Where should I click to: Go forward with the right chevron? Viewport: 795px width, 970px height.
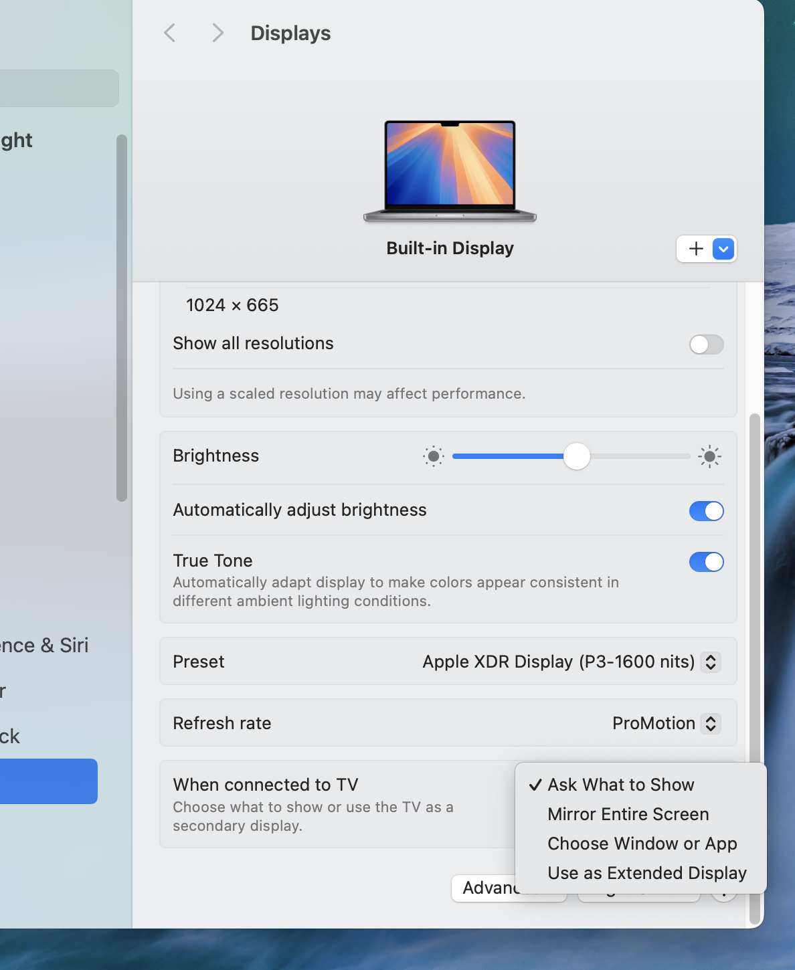coord(217,33)
